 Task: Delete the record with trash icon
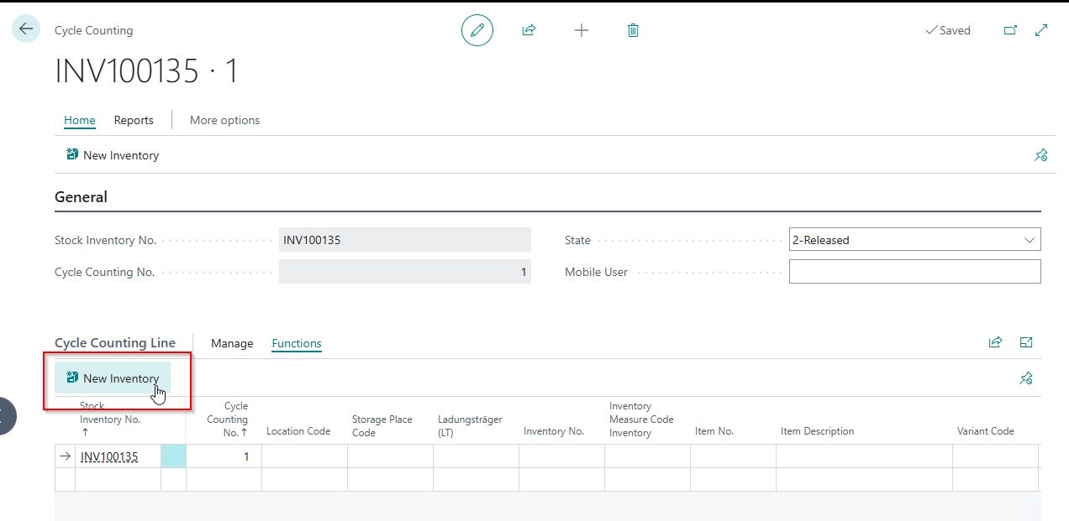point(634,30)
